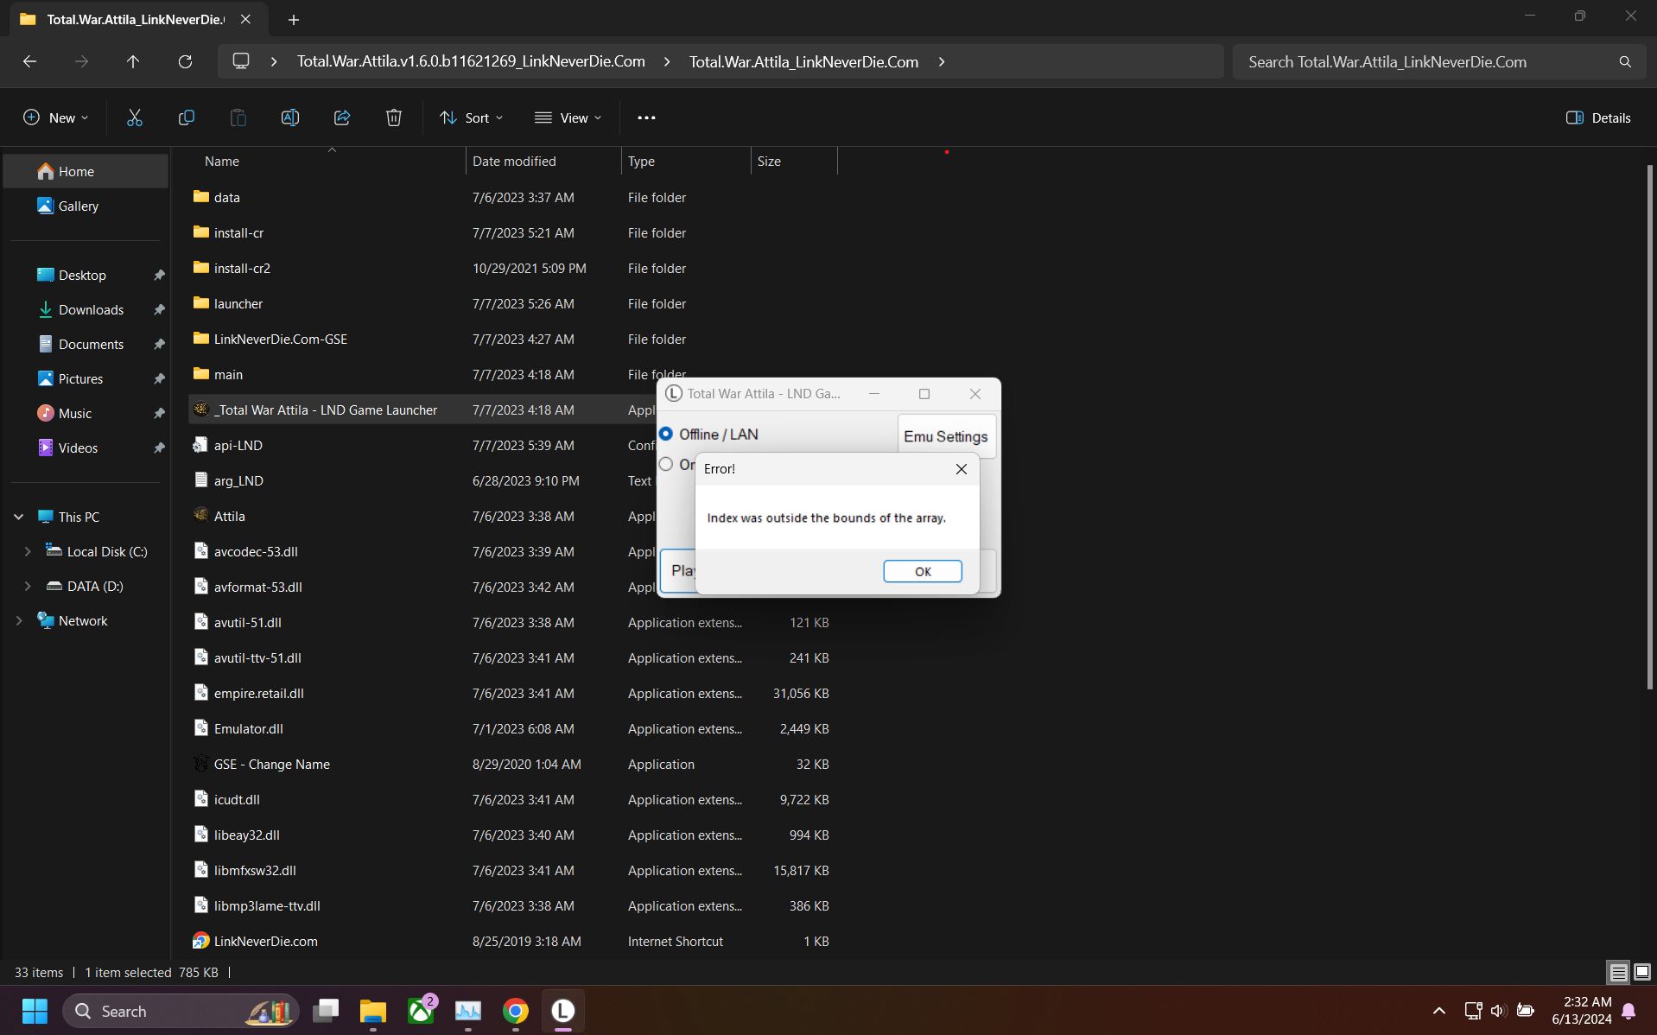The image size is (1657, 1035).
Task: Close the Error dialog with X
Action: pos(962,469)
